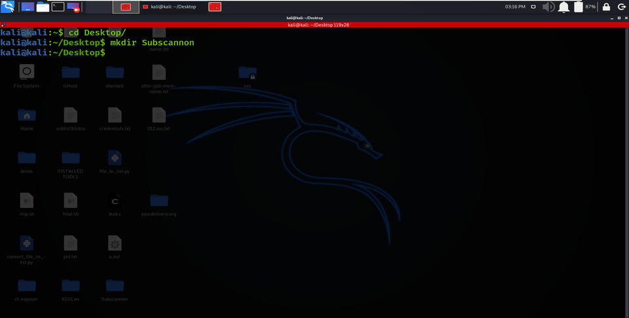Lock the screen with the padlock icon
629x318 pixels.
point(607,7)
